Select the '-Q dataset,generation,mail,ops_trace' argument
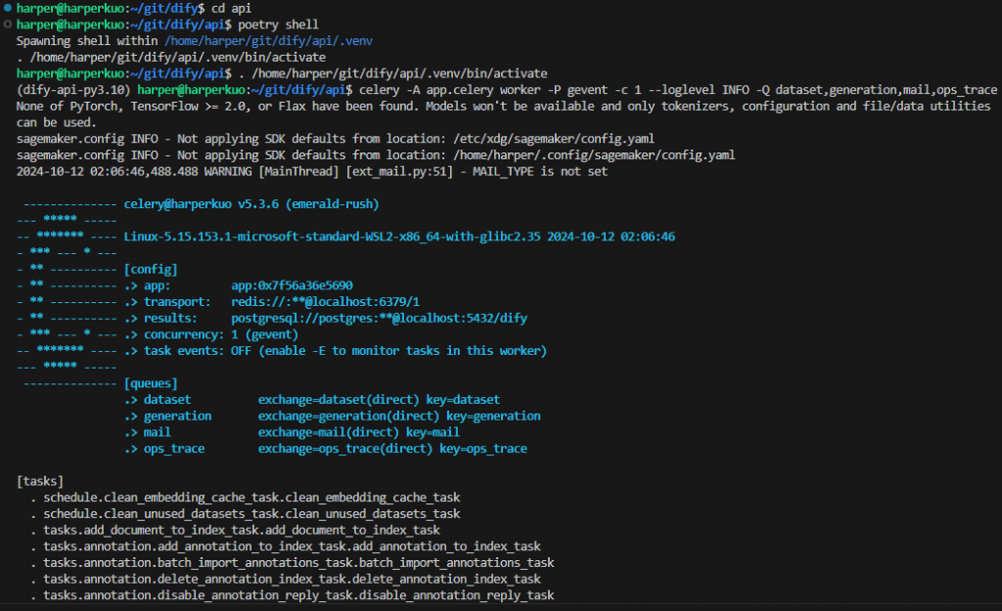The width and height of the screenshot is (1002, 611). pyautogui.click(x=876, y=90)
